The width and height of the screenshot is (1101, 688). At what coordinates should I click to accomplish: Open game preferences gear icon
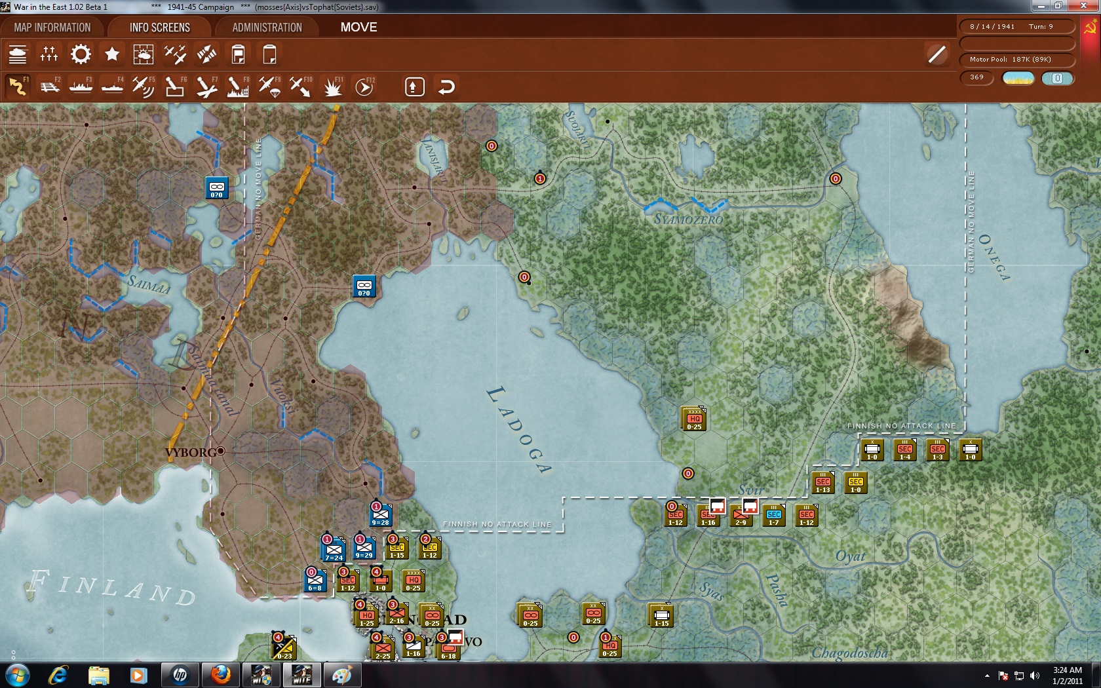(80, 54)
